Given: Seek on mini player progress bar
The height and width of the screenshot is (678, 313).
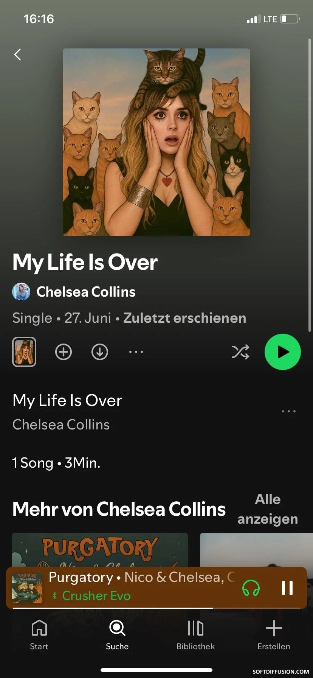Looking at the screenshot, I should tap(156, 608).
